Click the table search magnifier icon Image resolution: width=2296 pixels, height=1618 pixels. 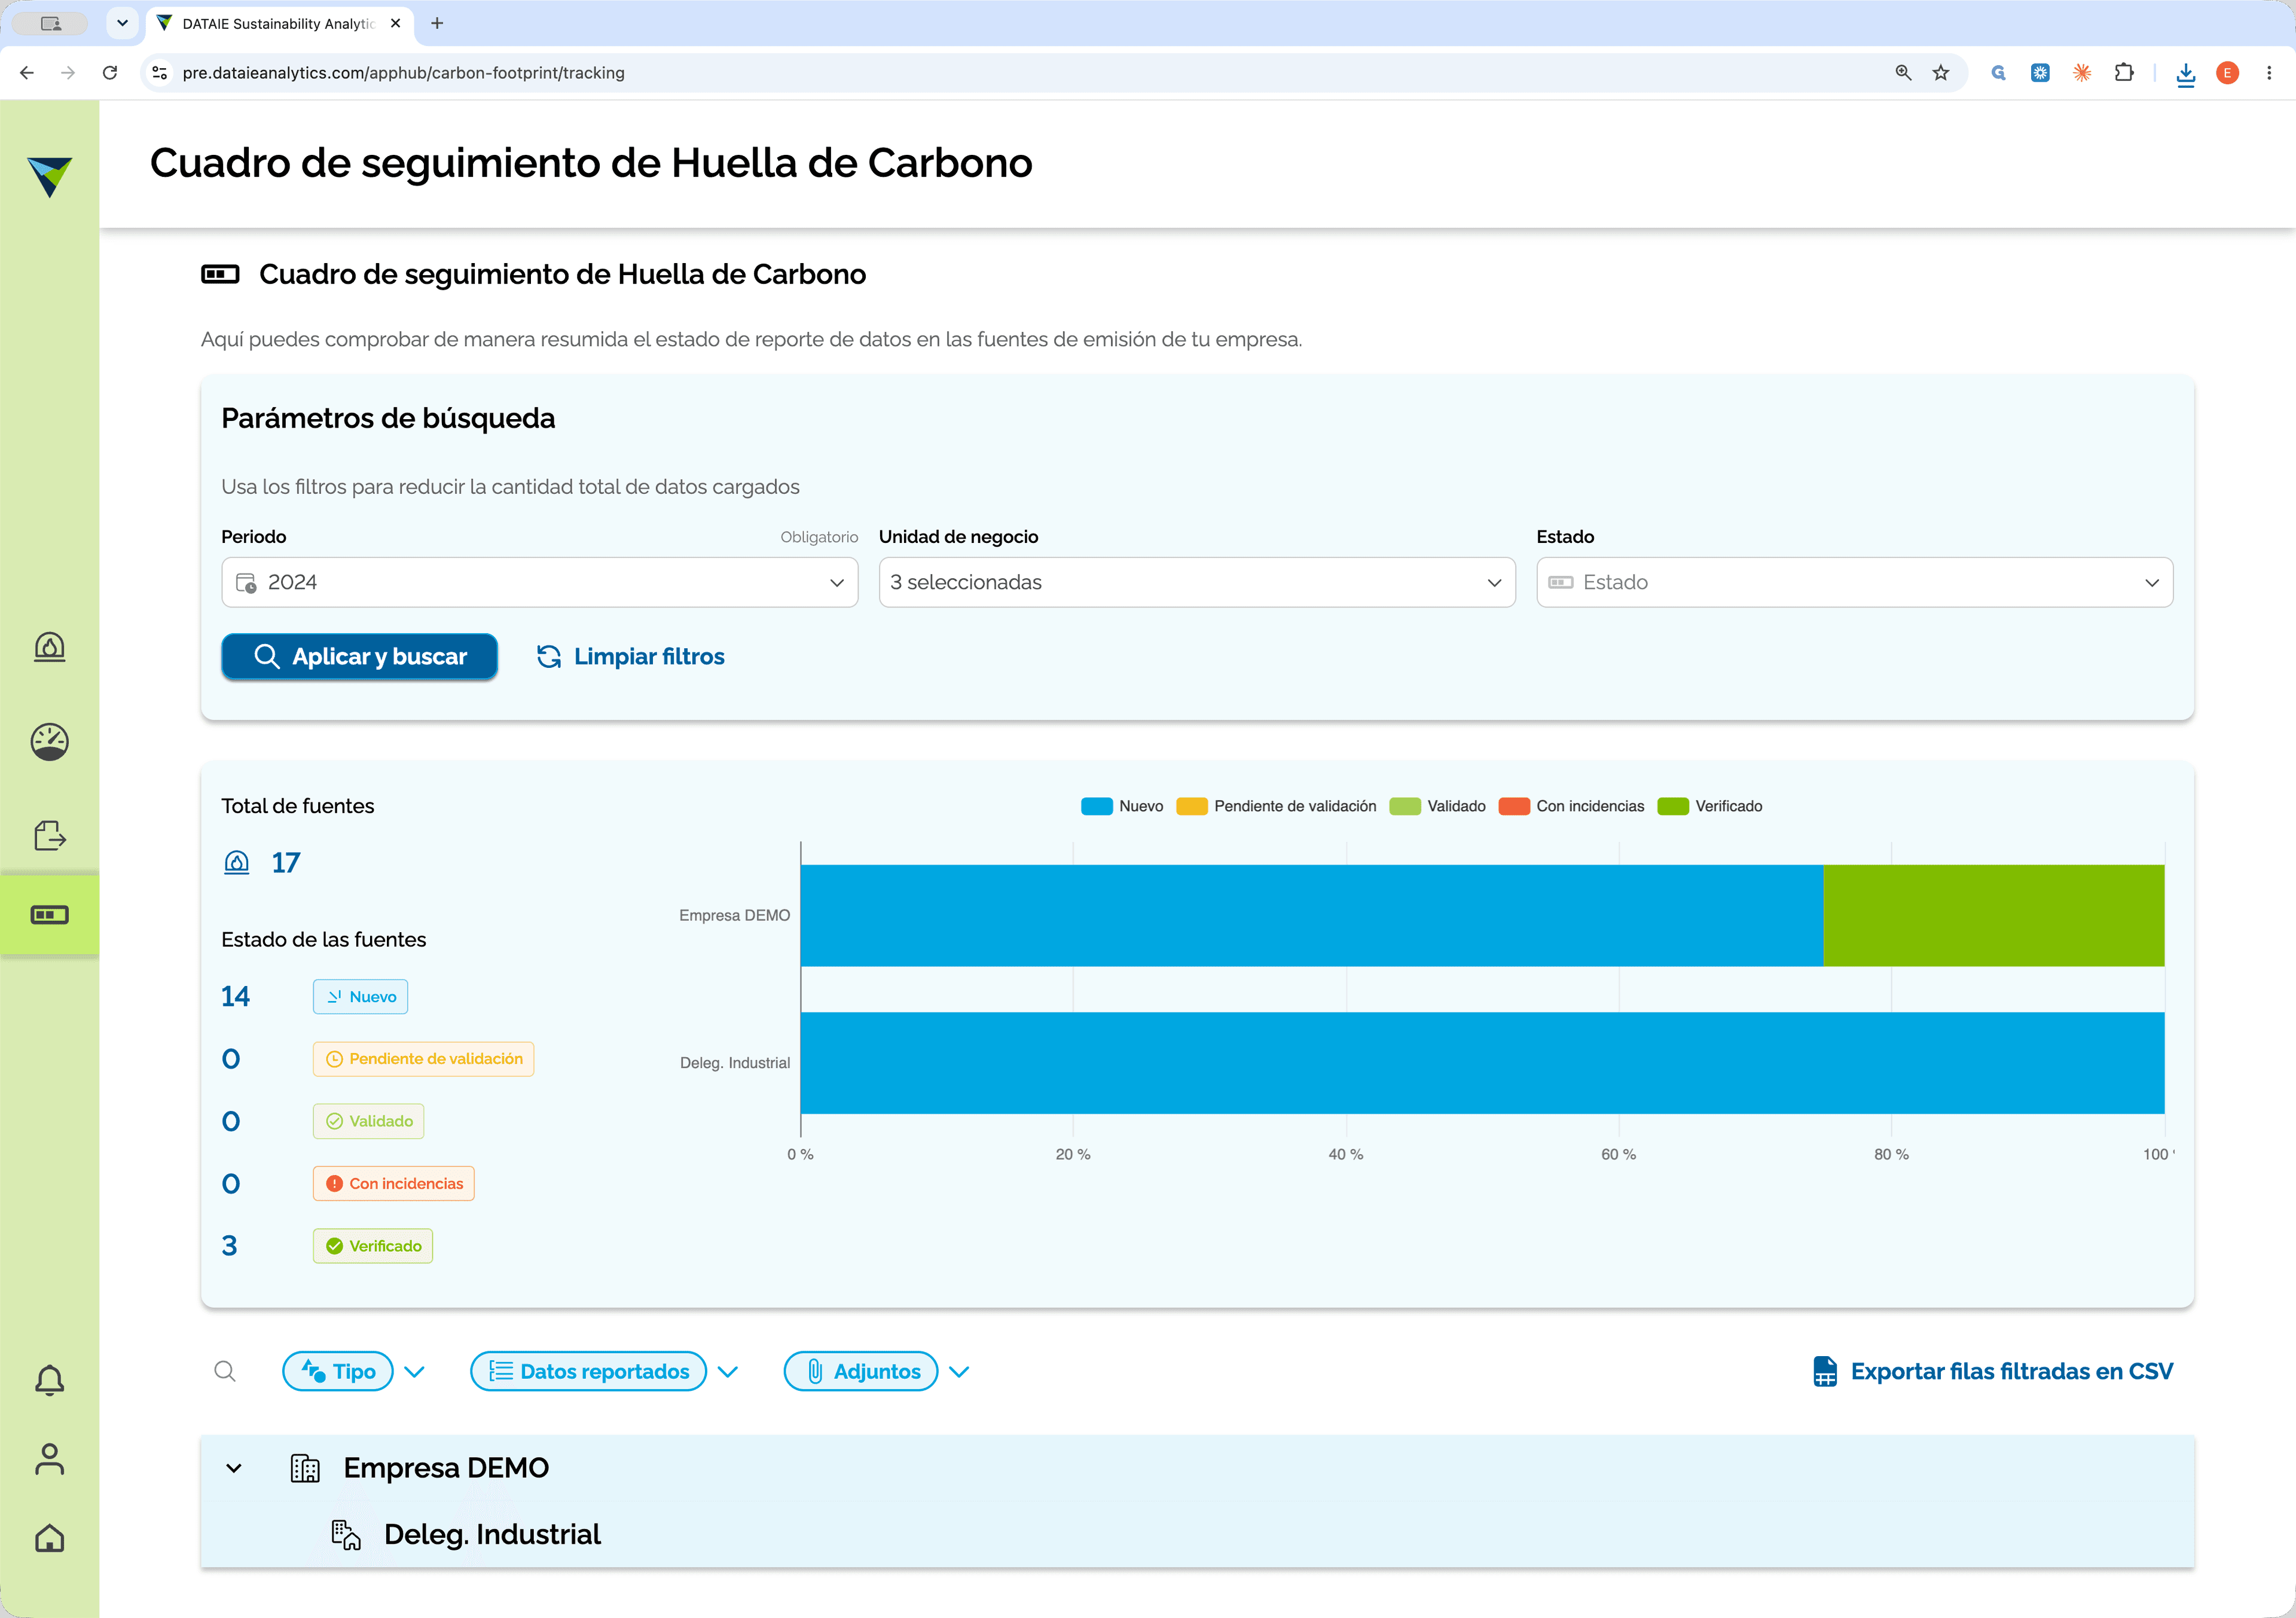(x=225, y=1371)
